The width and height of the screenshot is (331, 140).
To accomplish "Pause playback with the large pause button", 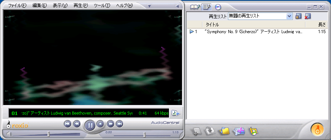I will click(90, 125).
